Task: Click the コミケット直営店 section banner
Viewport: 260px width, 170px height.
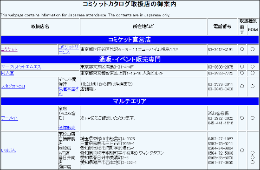Action: 130,40
